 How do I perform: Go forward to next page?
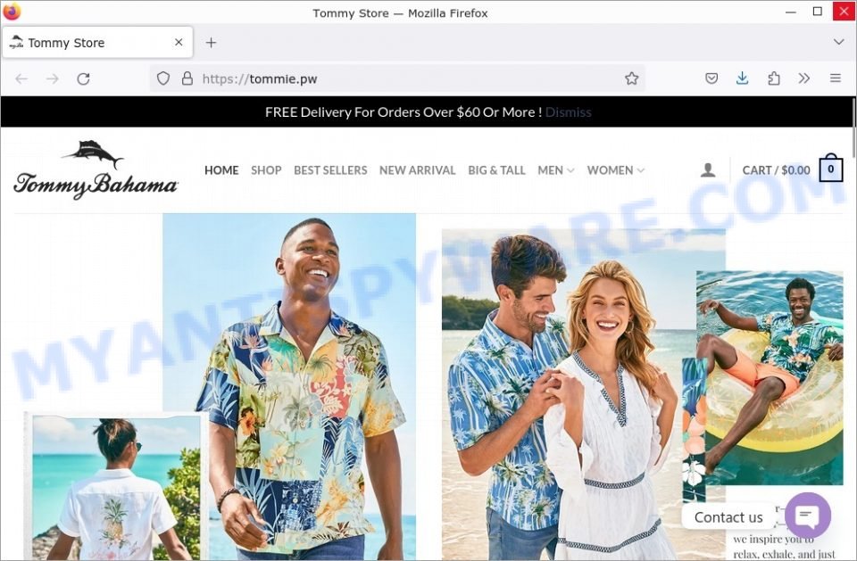[53, 78]
